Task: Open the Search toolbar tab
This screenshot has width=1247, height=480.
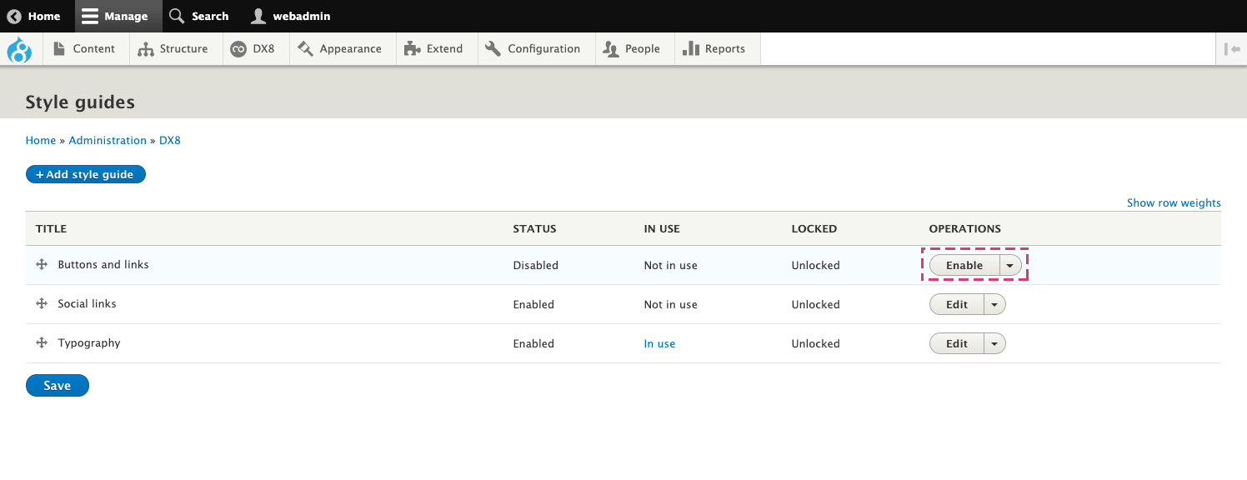Action: 198,16
